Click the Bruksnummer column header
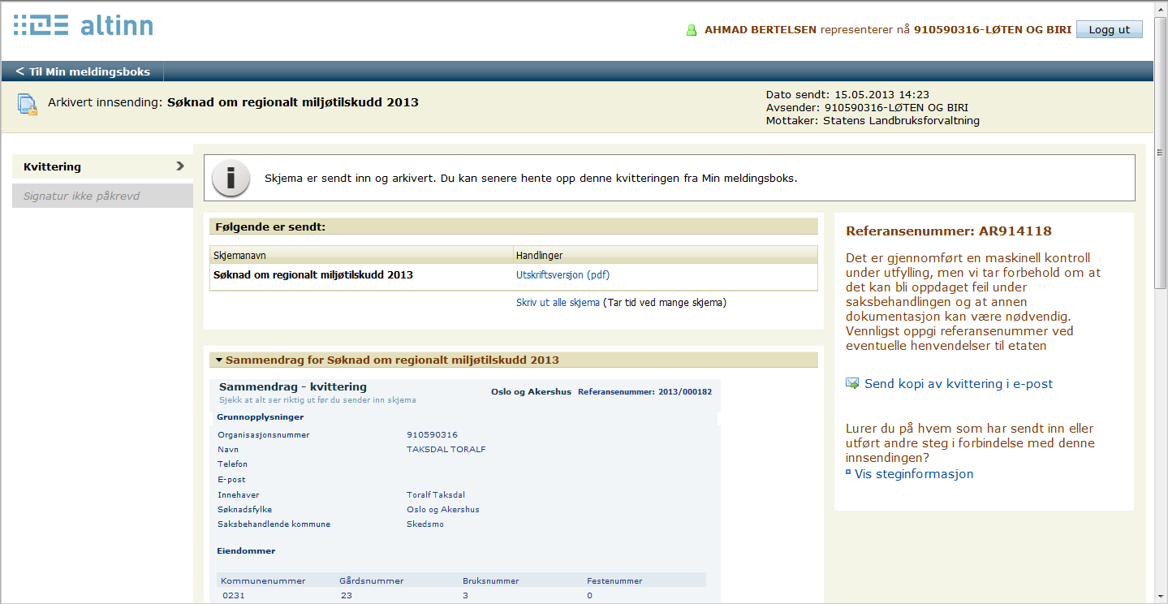Viewport: 1168px width, 604px height. pos(490,581)
